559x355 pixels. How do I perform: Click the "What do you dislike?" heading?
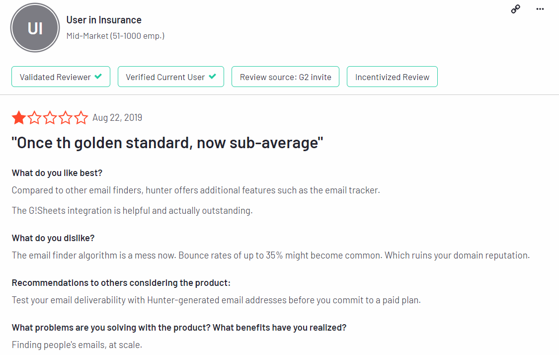coord(52,238)
